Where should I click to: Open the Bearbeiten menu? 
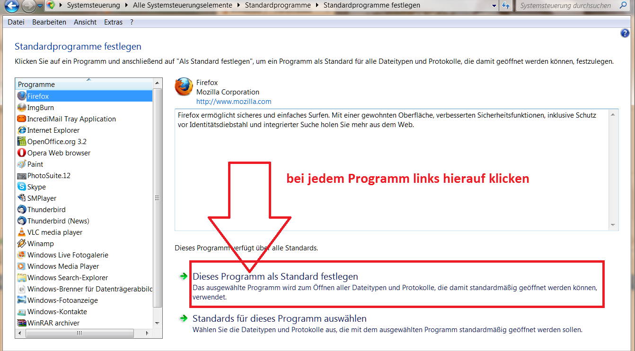tap(49, 22)
